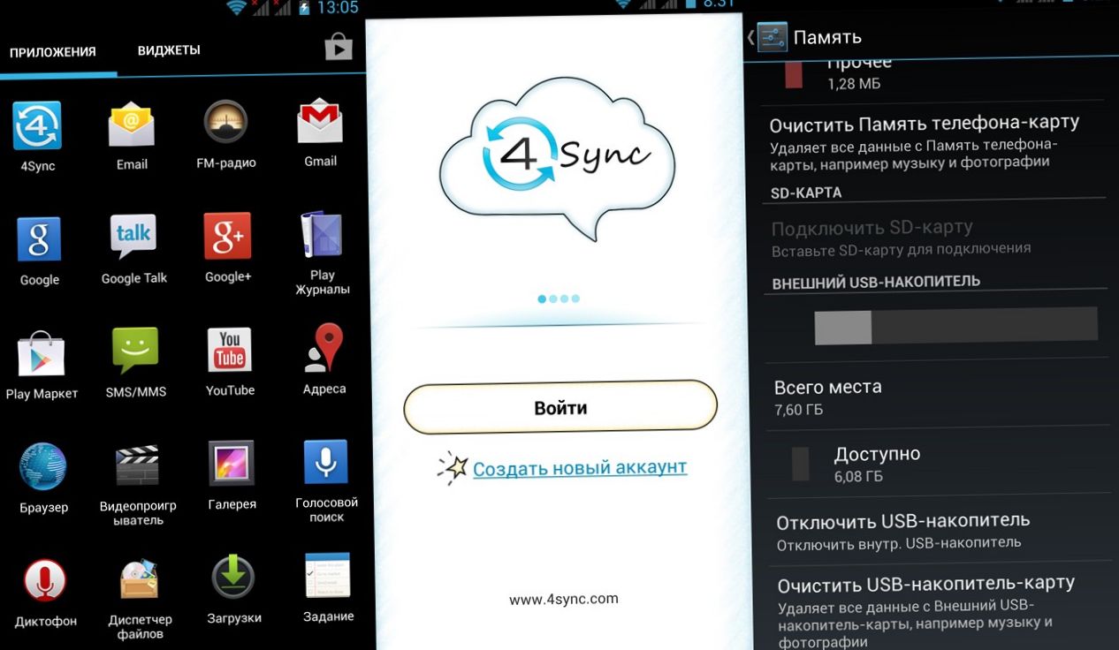Open the Загрузки downloads app

tap(233, 578)
